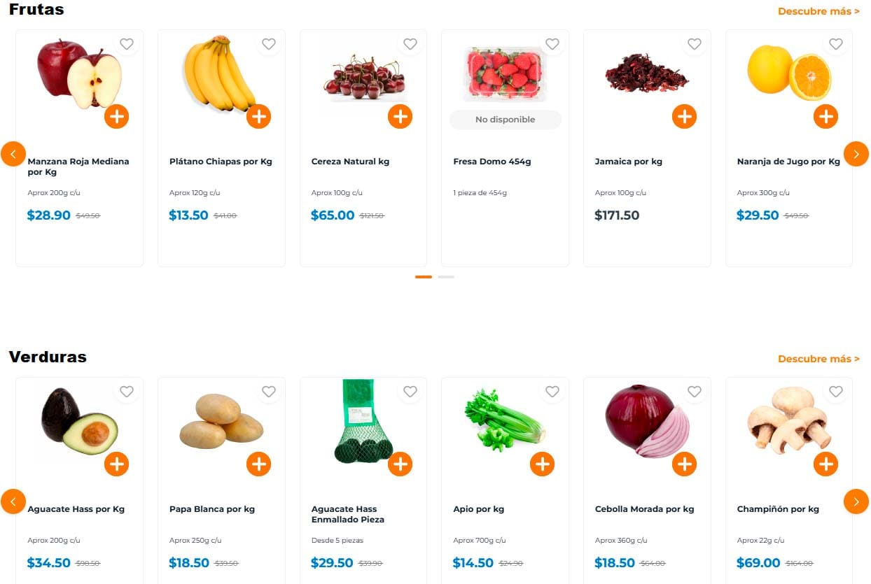The image size is (871, 584).
Task: Select first Frutas carousel page indicator
Action: point(423,277)
